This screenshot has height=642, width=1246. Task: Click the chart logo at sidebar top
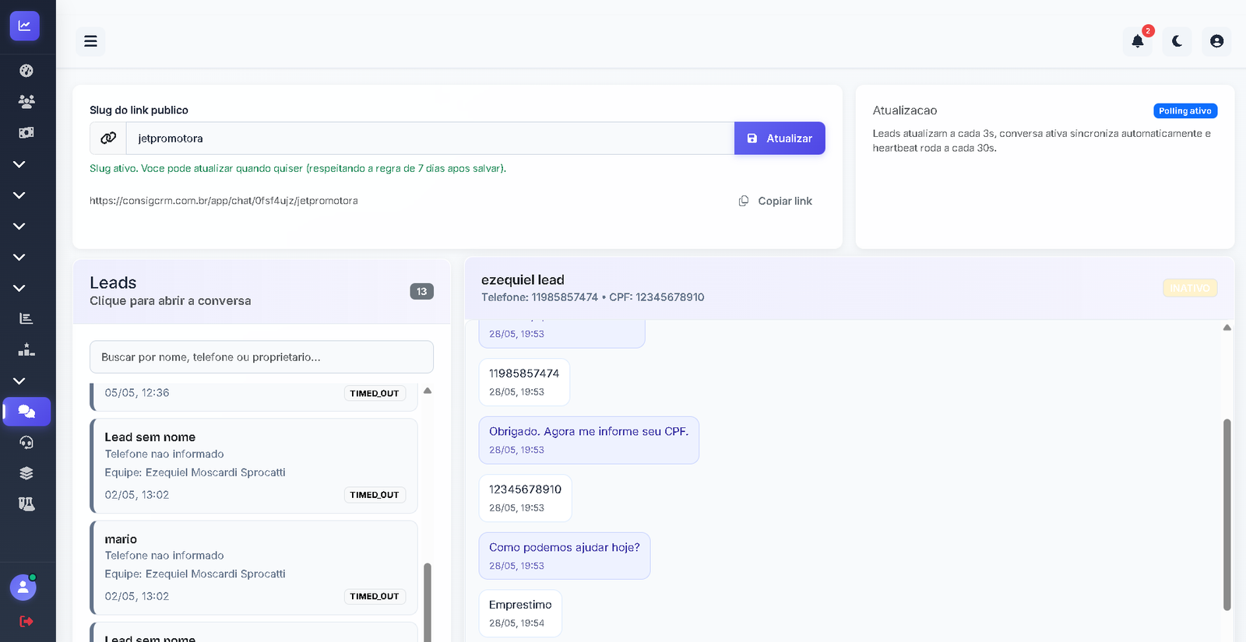25,26
